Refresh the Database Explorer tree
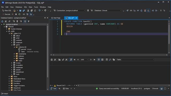Viewport: 171px width, 96px height. pyautogui.click(x=2, y=21)
